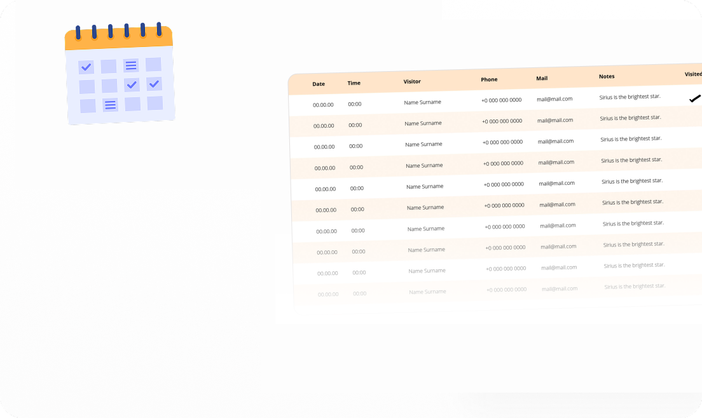The width and height of the screenshot is (702, 418).
Task: Click the orange header band of the calendar
Action: click(x=119, y=40)
